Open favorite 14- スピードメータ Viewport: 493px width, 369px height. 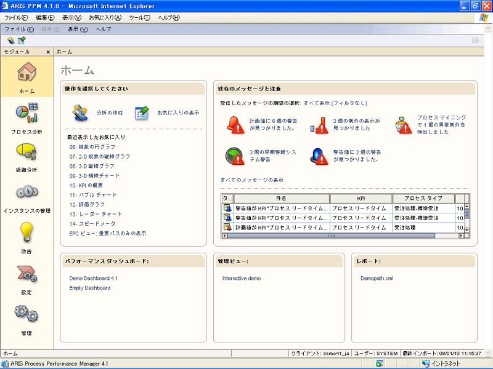[x=92, y=224]
